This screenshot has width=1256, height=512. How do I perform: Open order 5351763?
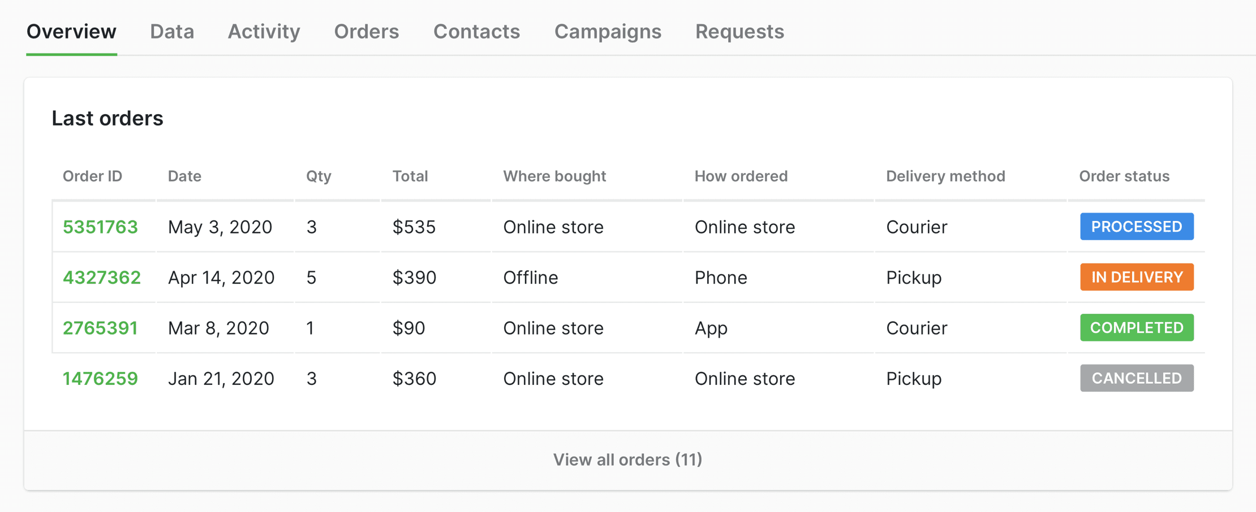(100, 227)
